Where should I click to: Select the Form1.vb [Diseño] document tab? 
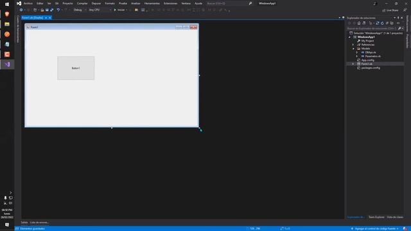coord(32,18)
